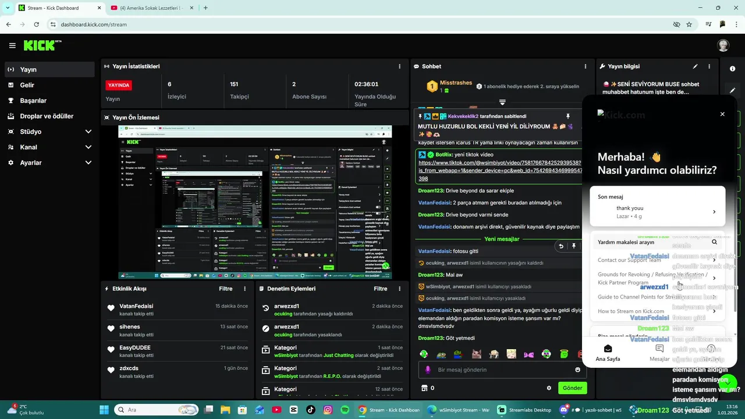
Task: Expand the Kanal sidebar section
Action: [x=49, y=147]
